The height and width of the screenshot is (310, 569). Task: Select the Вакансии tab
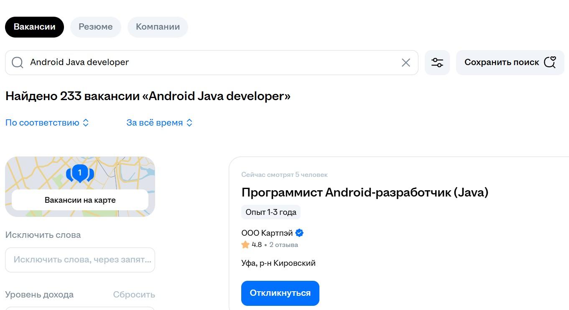pyautogui.click(x=34, y=27)
